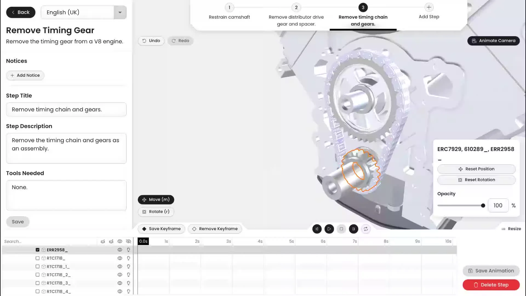Viewport: 526px width, 296px height.
Task: Click the Resize handle icon
Action: pos(503,229)
